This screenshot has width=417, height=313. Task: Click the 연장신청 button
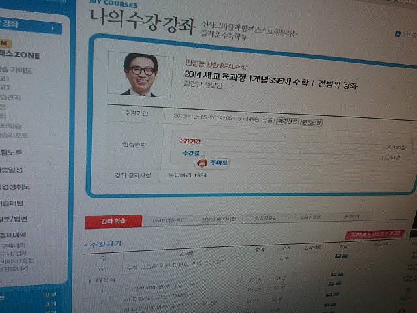point(310,122)
